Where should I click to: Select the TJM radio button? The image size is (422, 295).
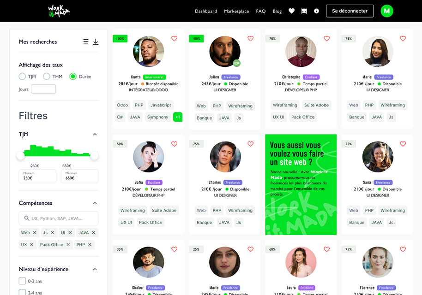tap(22, 77)
